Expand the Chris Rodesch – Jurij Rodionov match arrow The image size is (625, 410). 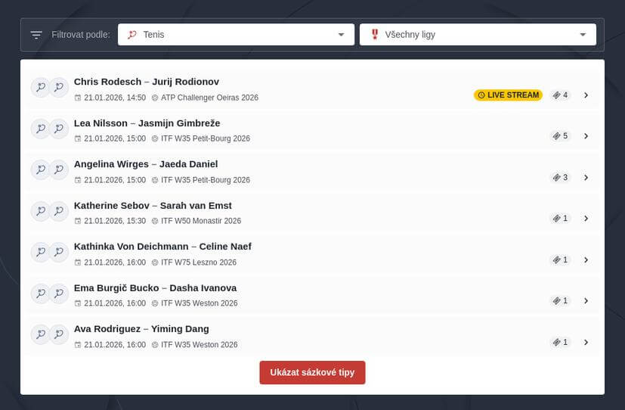586,95
